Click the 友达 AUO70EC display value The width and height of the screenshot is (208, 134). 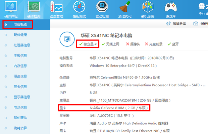click(112, 116)
